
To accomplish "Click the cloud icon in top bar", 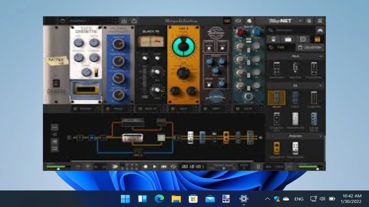I will pos(238,21).
